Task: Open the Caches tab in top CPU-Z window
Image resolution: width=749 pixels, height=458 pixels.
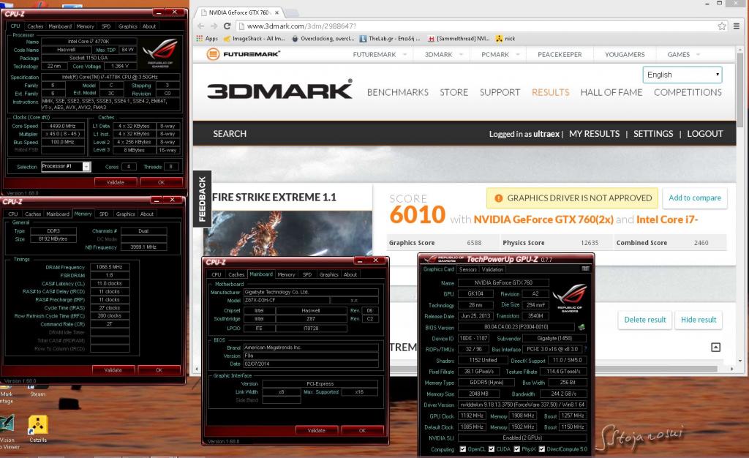Action: click(x=35, y=26)
